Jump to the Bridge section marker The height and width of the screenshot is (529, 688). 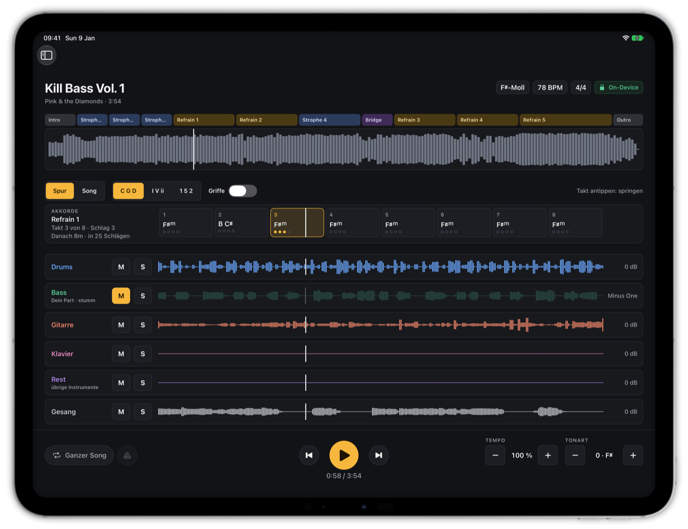377,120
